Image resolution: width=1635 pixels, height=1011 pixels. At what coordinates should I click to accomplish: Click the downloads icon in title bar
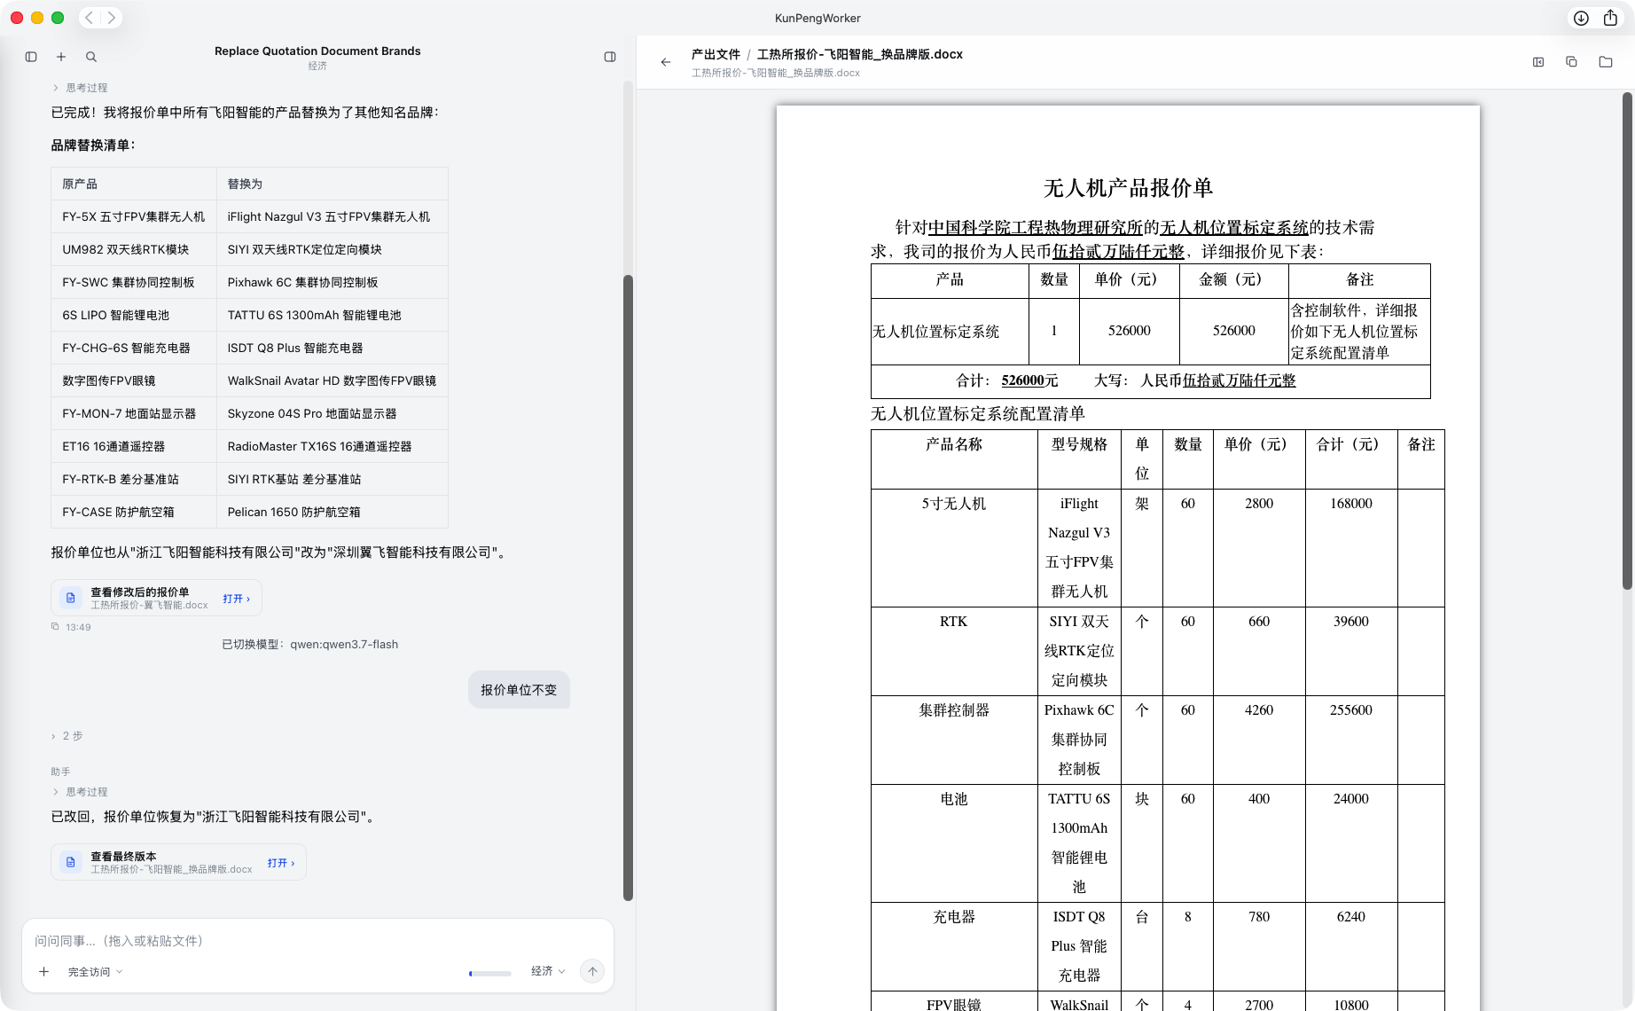click(x=1581, y=18)
